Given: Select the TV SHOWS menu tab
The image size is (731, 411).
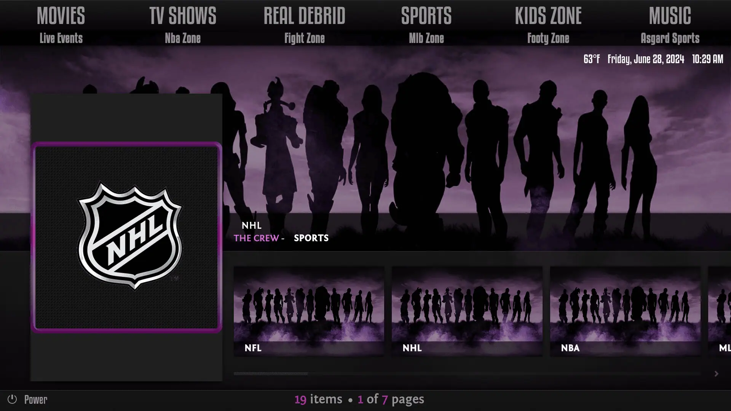Looking at the screenshot, I should pos(183,15).
